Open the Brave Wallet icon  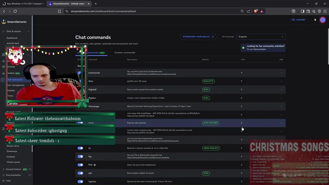pos(308,11)
